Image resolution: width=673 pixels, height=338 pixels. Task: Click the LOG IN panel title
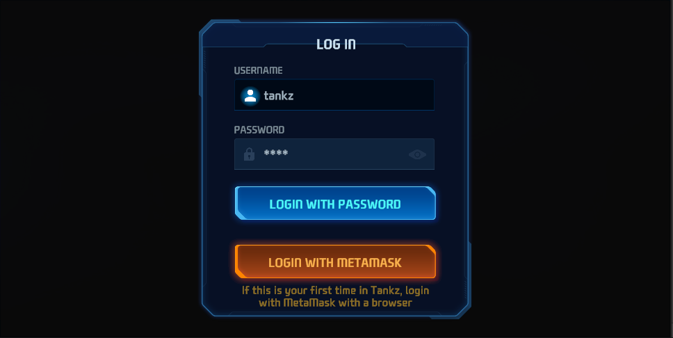coord(336,45)
